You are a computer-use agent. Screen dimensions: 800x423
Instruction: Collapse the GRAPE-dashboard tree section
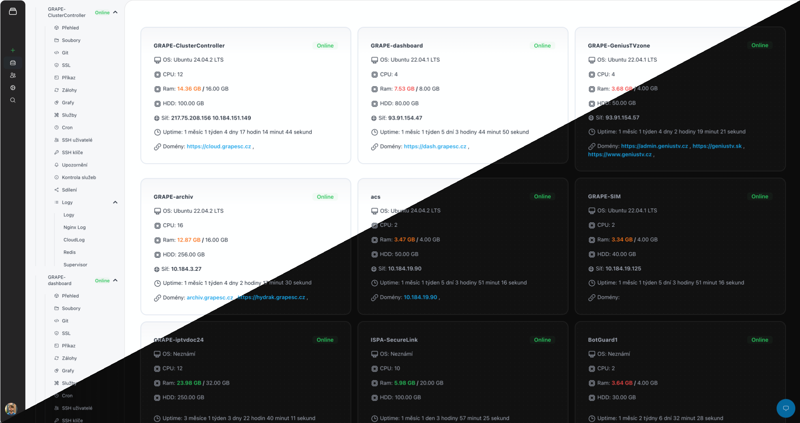pyautogui.click(x=115, y=281)
